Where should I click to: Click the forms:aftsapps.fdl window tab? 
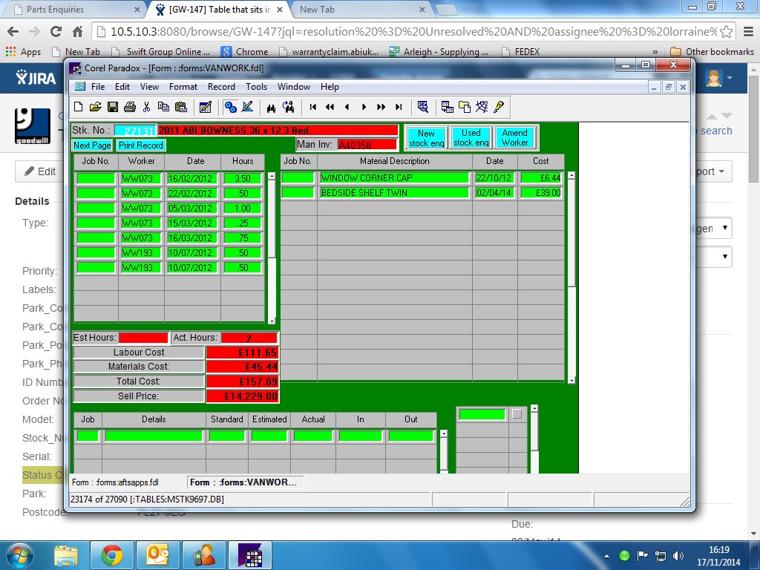115,482
